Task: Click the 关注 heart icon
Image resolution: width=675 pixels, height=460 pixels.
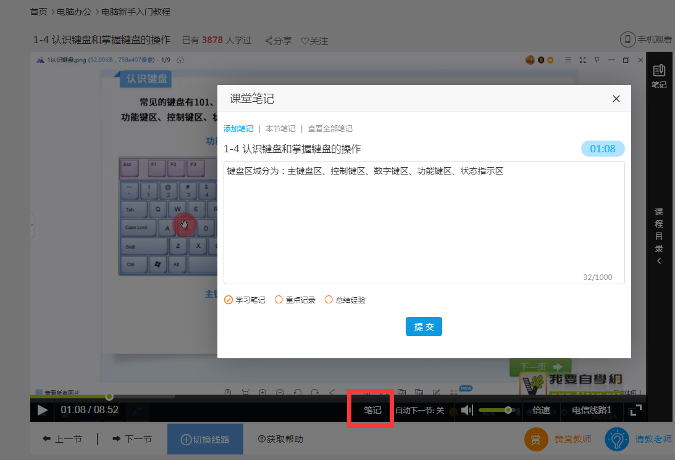Action: 304,41
